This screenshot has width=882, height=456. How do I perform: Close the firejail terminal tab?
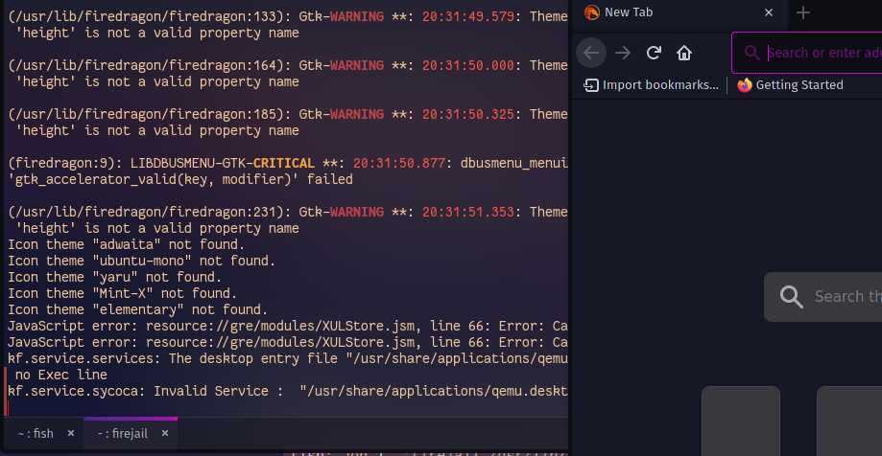(x=165, y=433)
